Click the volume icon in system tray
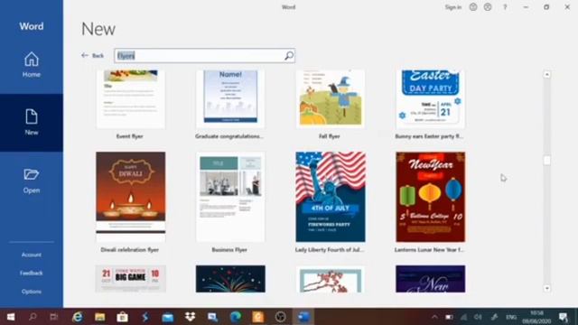 [478, 317]
